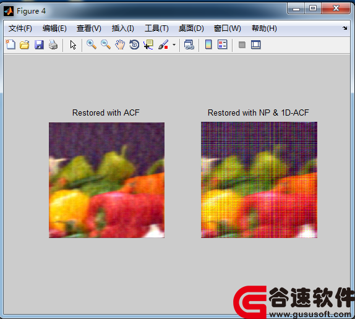Click the Restored with ACF image
Screen dimensions: 355x319
(106, 180)
